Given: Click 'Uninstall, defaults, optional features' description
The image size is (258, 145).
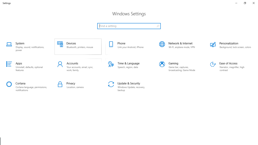Looking at the screenshot, I should point(29,69).
